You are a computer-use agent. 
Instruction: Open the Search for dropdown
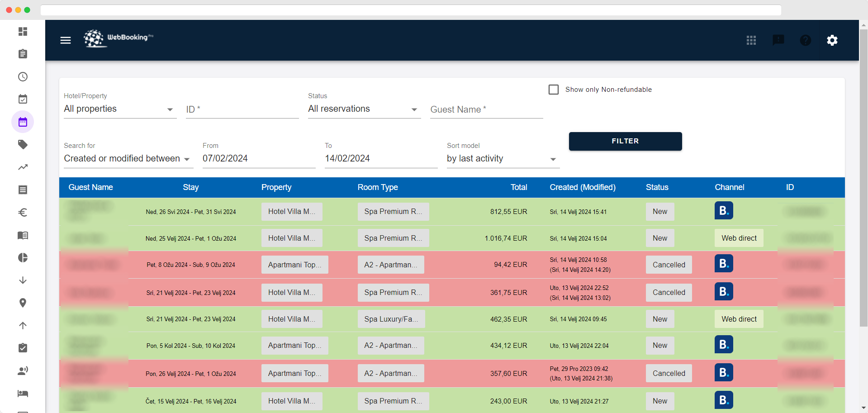click(x=128, y=159)
